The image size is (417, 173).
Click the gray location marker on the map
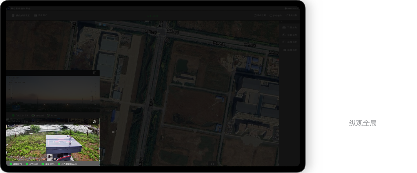(113, 132)
